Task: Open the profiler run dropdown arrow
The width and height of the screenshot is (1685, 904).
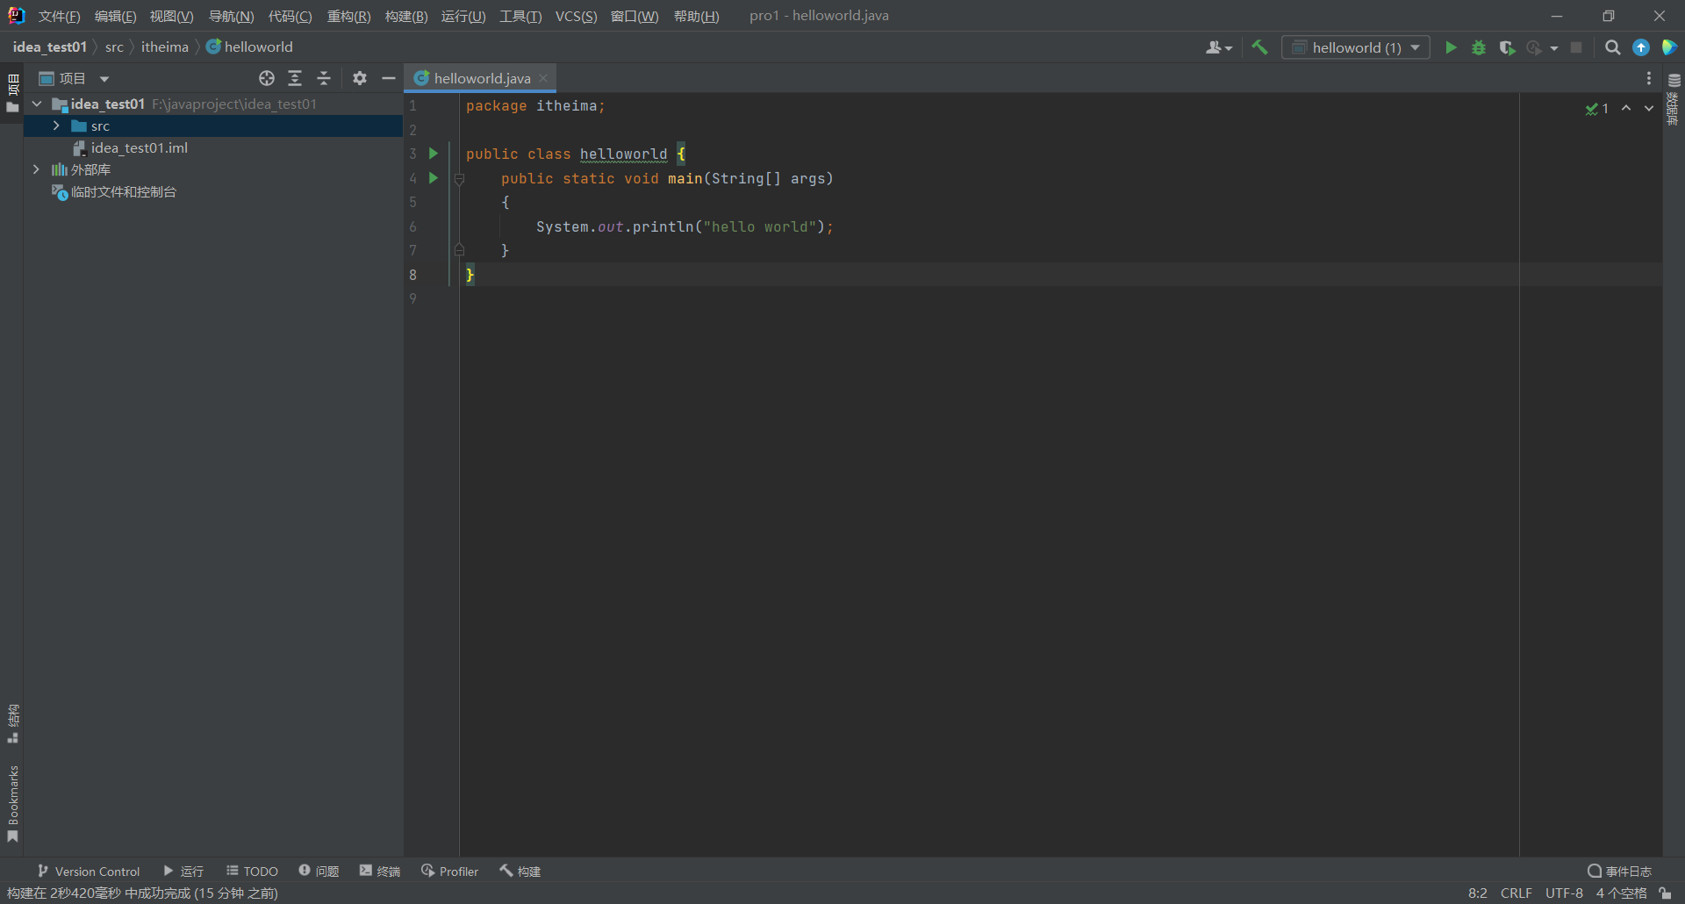Action: [x=1554, y=48]
